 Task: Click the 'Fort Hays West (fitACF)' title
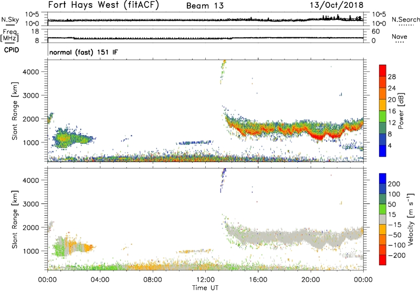[103, 5]
